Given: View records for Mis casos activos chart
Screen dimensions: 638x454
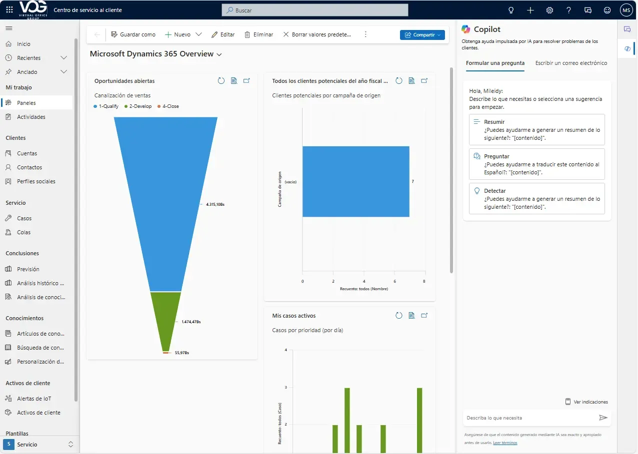Looking at the screenshot, I should pyautogui.click(x=411, y=316).
